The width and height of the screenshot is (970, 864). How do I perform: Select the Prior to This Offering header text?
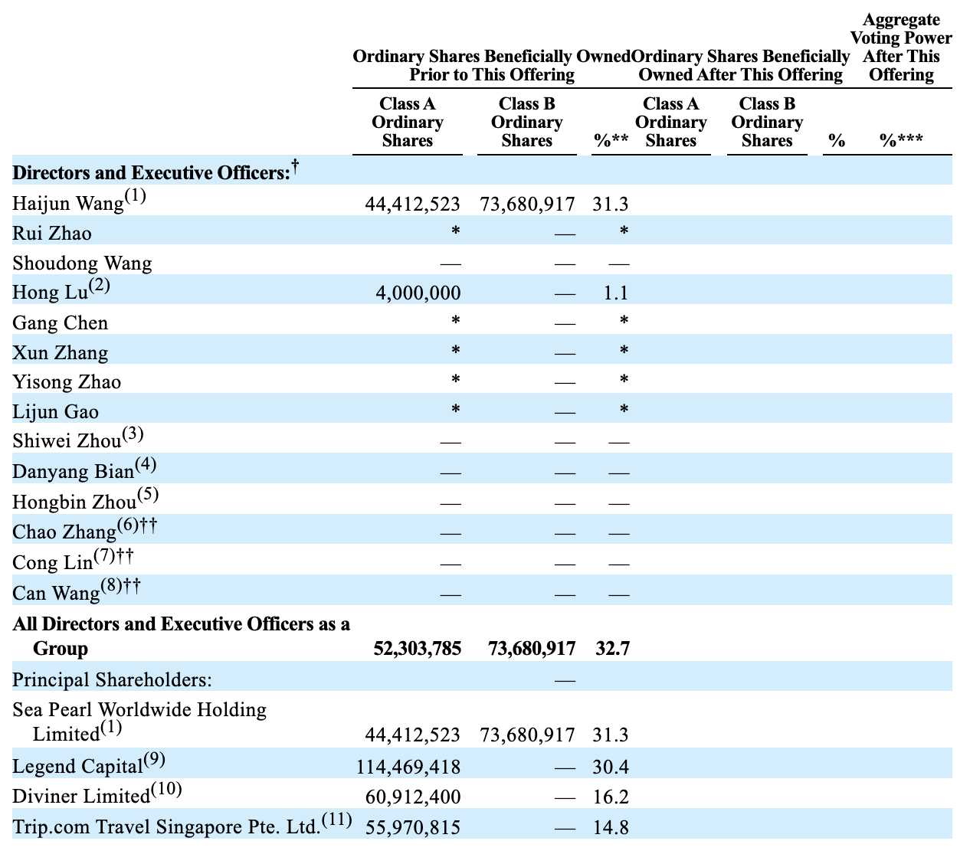pos(492,74)
